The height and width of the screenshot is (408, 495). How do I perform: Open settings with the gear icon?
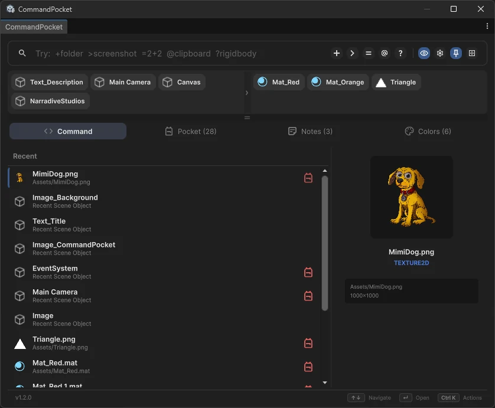pyautogui.click(x=440, y=53)
